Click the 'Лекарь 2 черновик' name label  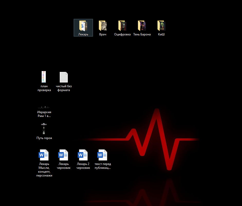(x=83, y=166)
